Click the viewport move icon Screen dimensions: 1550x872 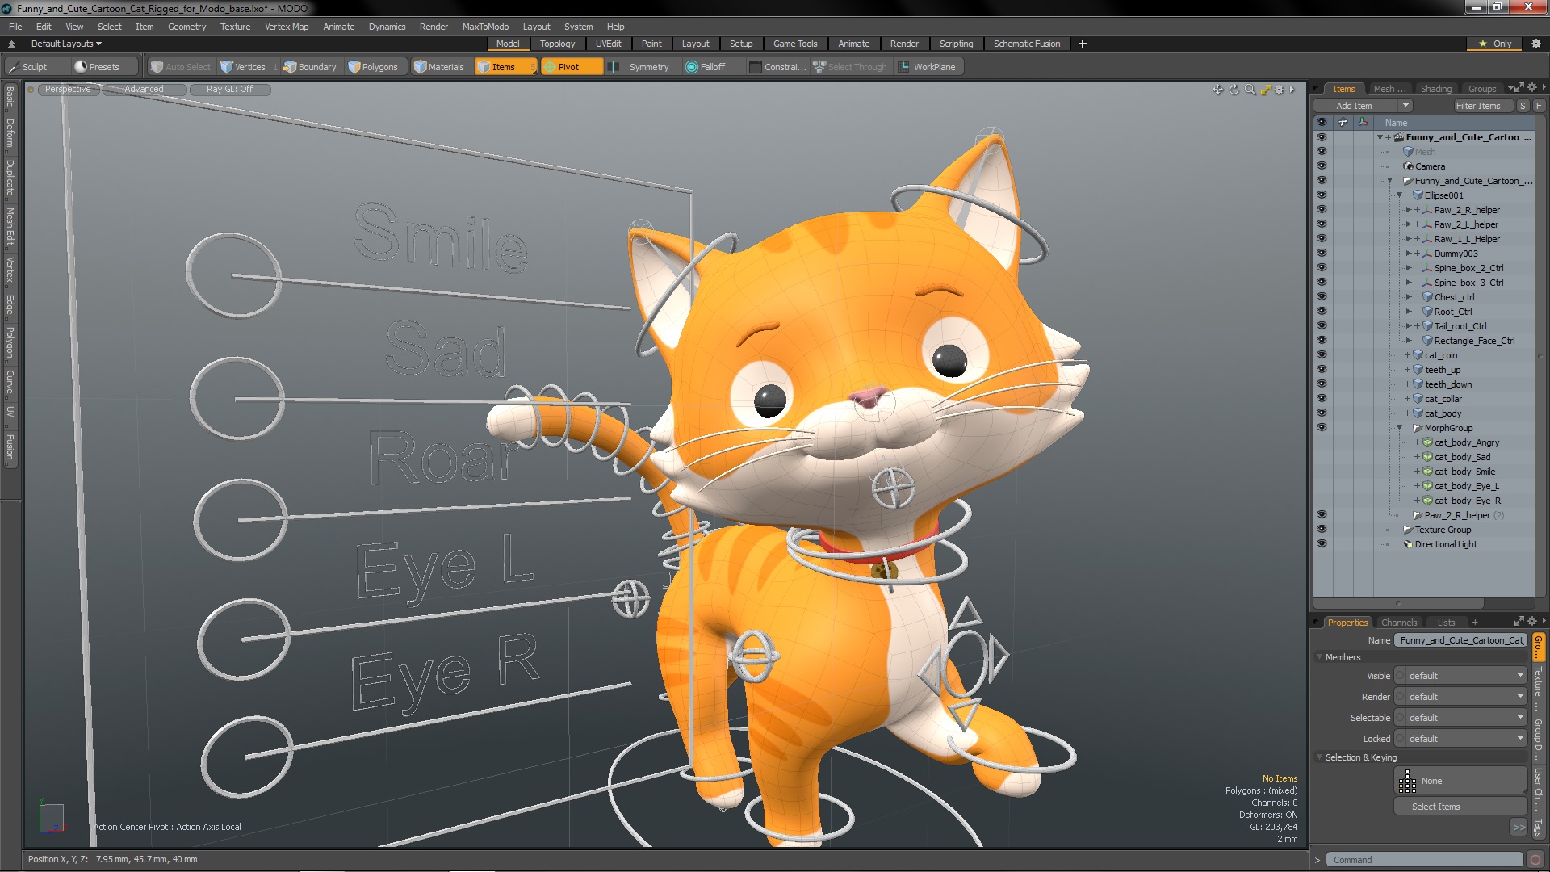(1217, 90)
